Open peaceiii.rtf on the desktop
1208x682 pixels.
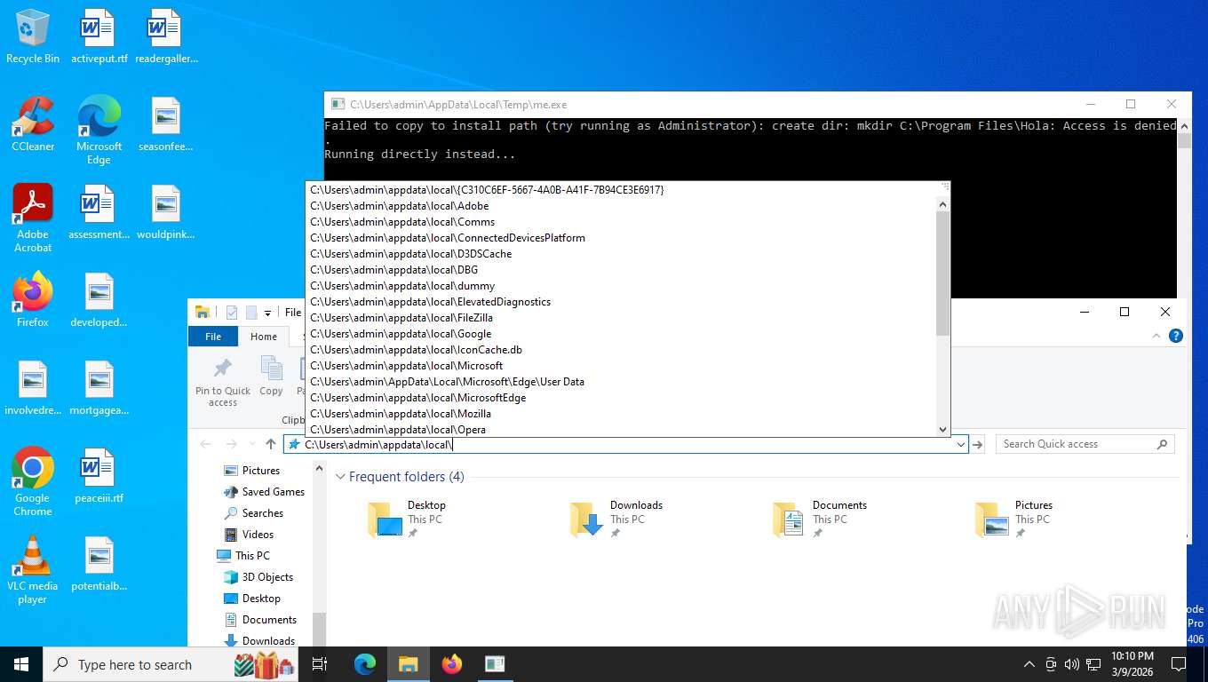(x=99, y=476)
